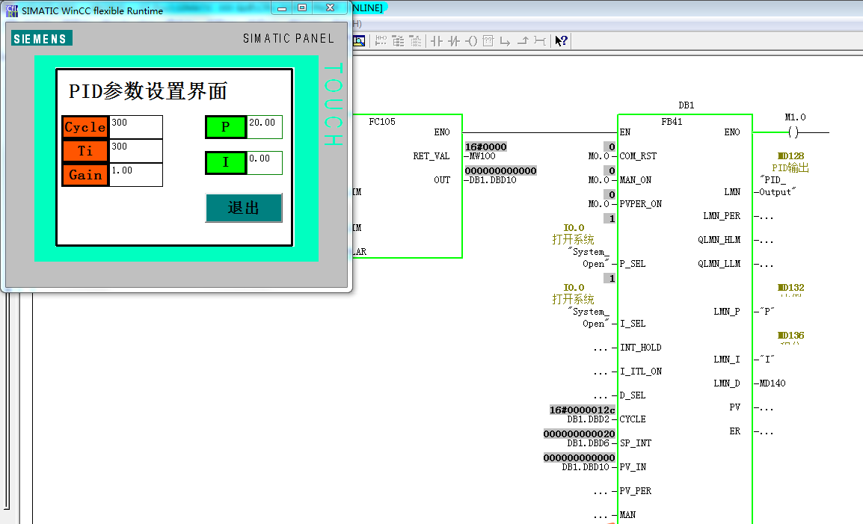Screen dimensions: 863x524
Task: Click the 16#0000 monitored value at RET_VAL
Action: click(x=486, y=147)
